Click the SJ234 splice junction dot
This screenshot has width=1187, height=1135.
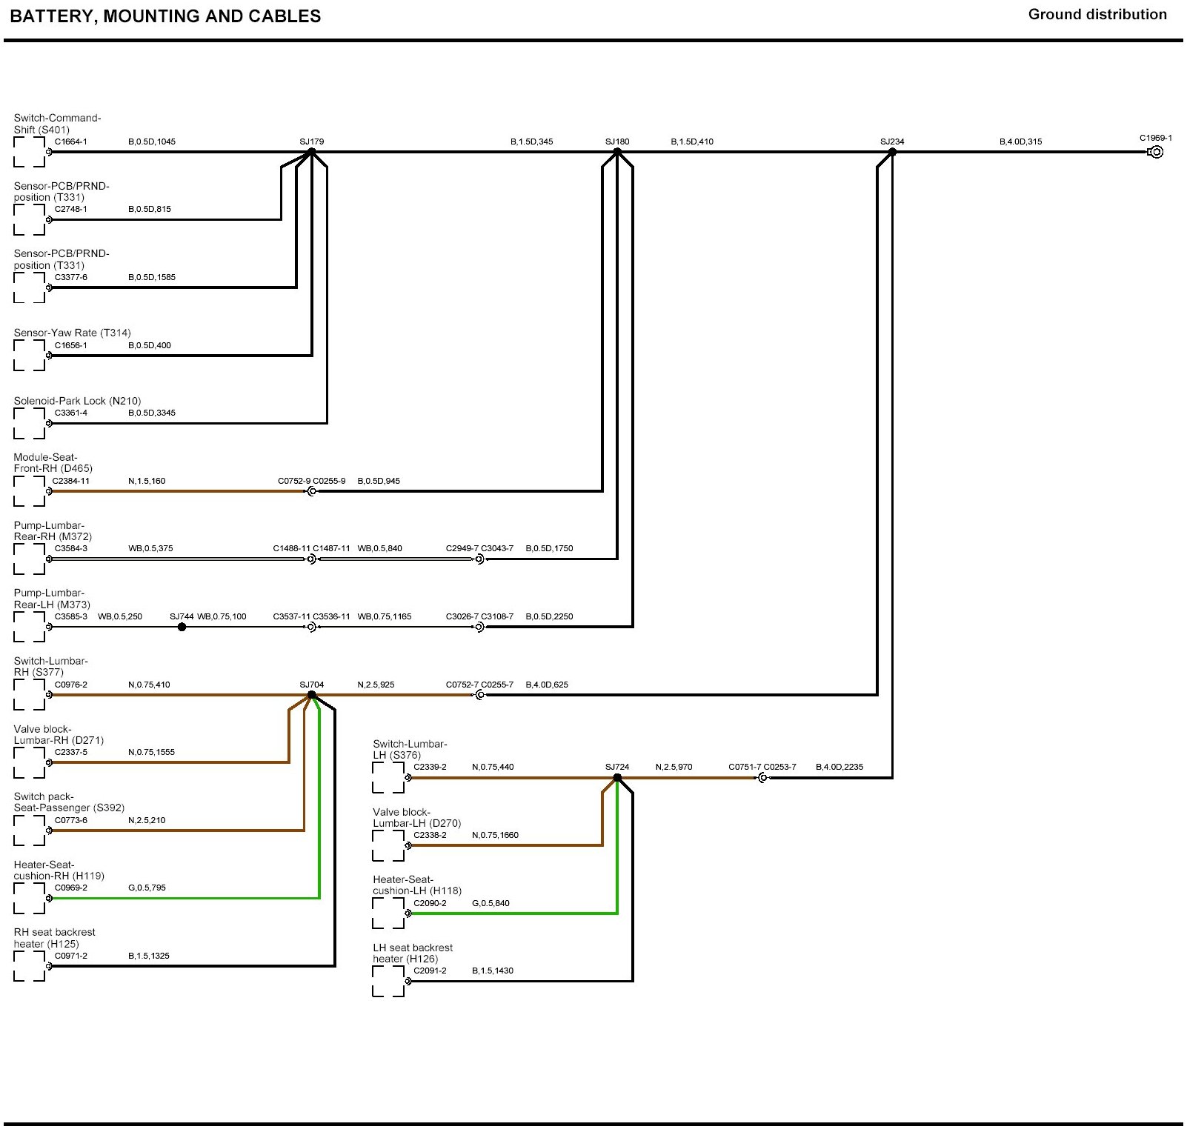click(892, 152)
